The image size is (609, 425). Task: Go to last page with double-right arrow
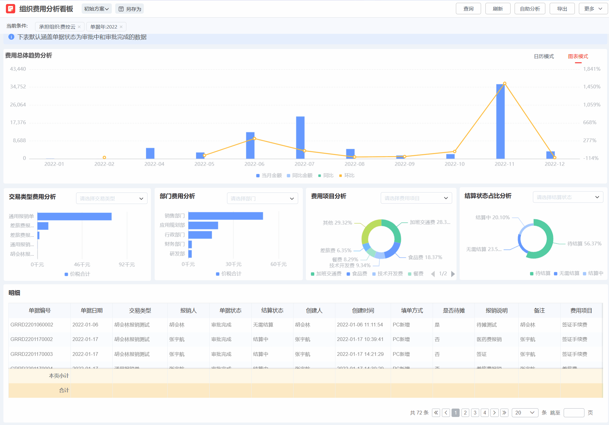pos(504,413)
